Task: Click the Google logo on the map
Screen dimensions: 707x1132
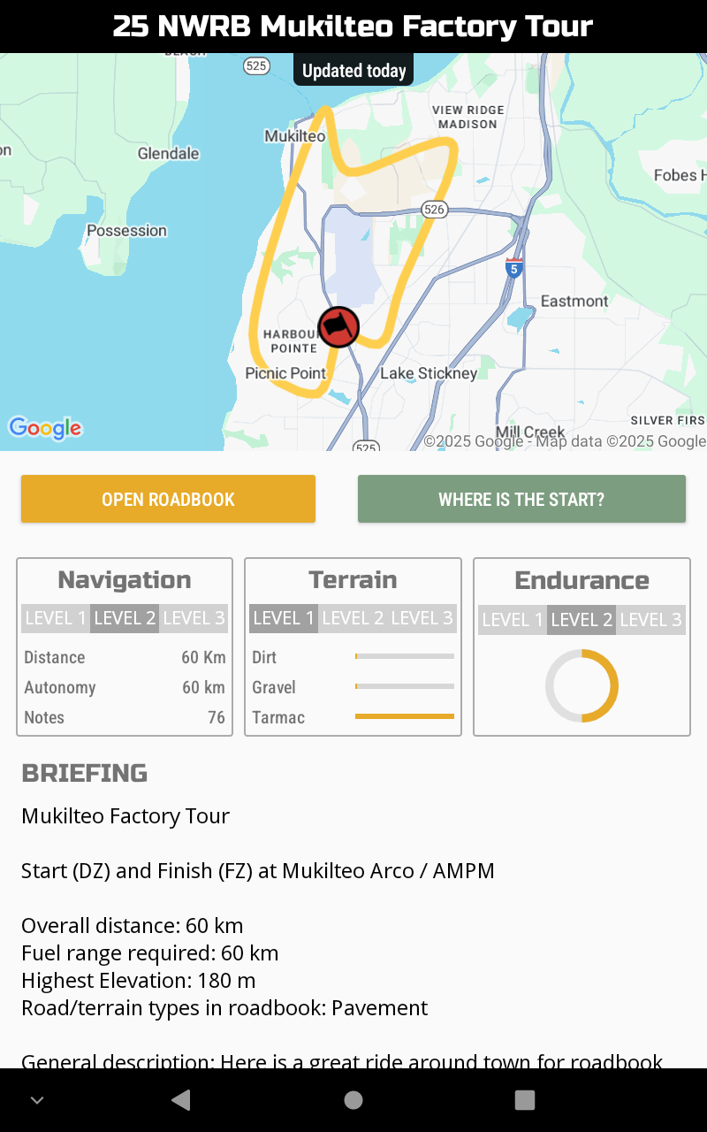Action: click(x=45, y=428)
